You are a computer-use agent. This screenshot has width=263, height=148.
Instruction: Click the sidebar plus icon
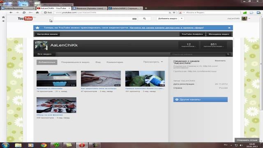point(3,21)
